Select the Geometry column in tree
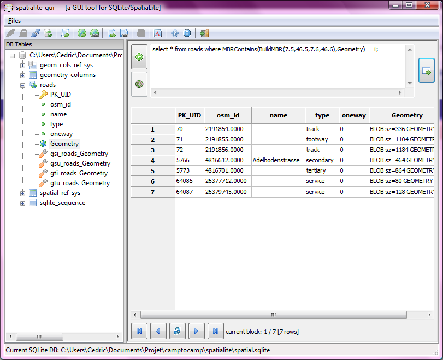The height and width of the screenshot is (360, 443). point(64,144)
